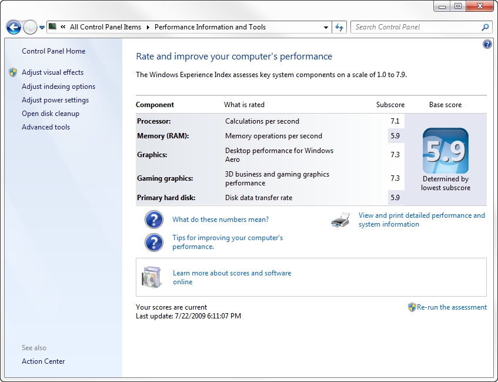Click Memory operations per second text

click(x=273, y=136)
